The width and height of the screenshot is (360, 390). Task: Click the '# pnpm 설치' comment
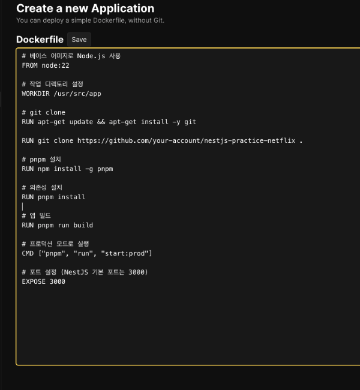tap(41, 160)
